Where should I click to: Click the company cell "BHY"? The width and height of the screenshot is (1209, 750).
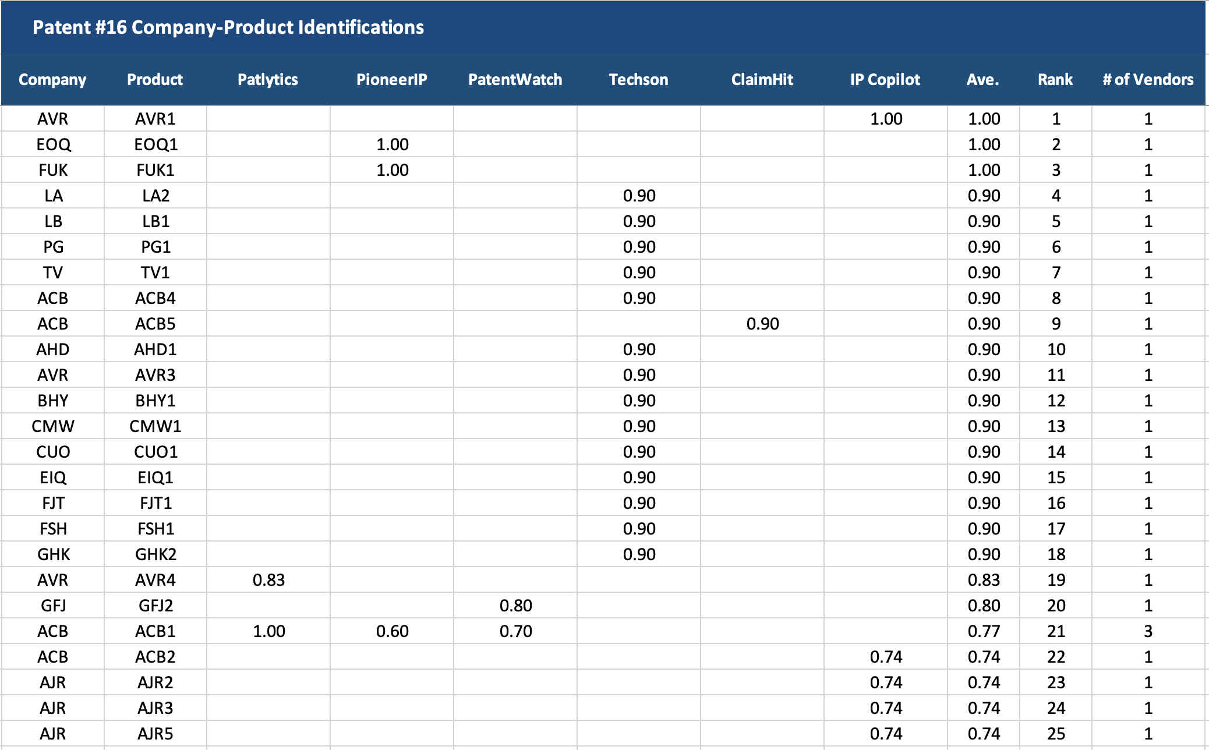tap(53, 401)
